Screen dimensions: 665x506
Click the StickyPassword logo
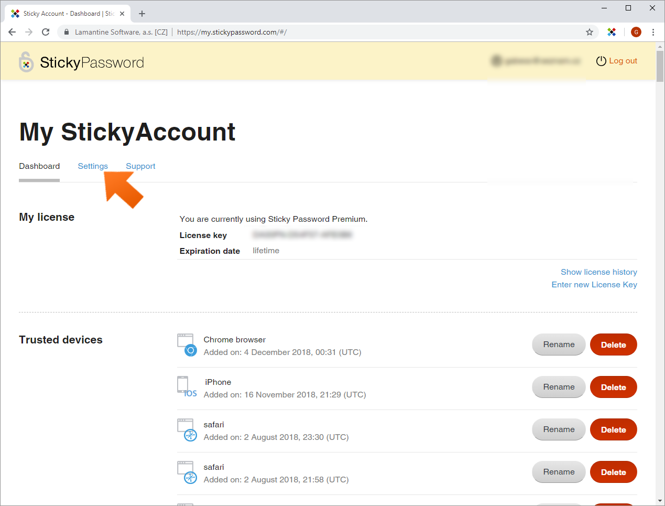click(81, 62)
